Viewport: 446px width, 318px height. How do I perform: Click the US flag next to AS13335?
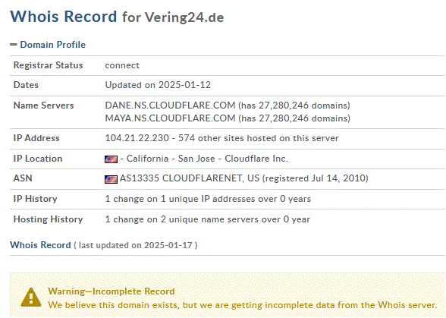click(111, 179)
